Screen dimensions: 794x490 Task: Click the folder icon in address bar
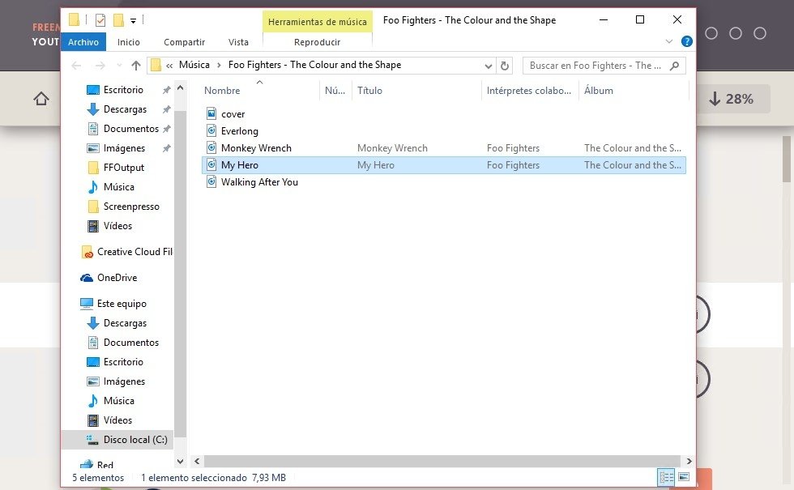pos(156,66)
